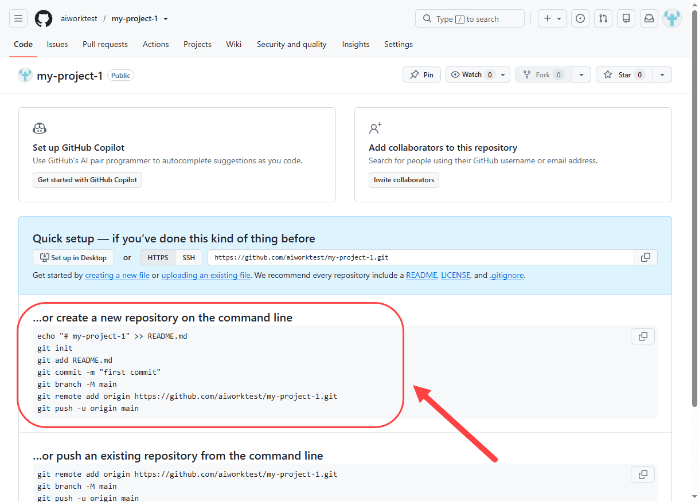Click Invite collaborators button
Screen dimensions: 699x502
point(404,180)
